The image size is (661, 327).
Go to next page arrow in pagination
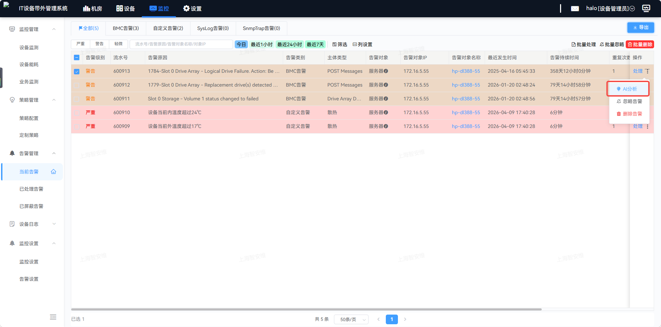click(x=405, y=319)
